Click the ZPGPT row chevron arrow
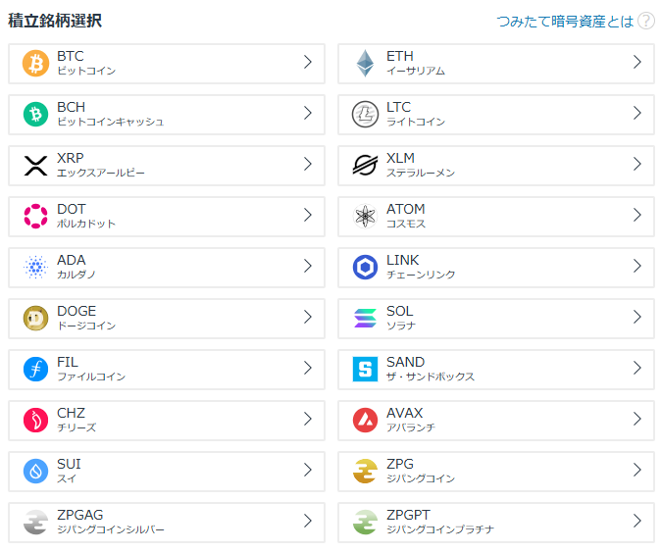The width and height of the screenshot is (661, 552). 637,521
